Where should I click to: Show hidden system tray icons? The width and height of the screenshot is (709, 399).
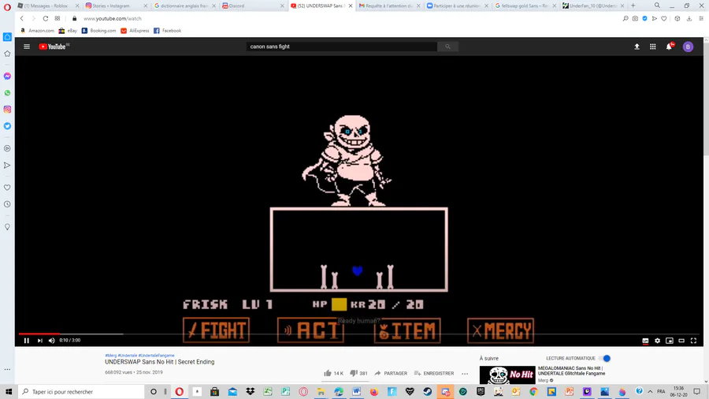pos(650,391)
